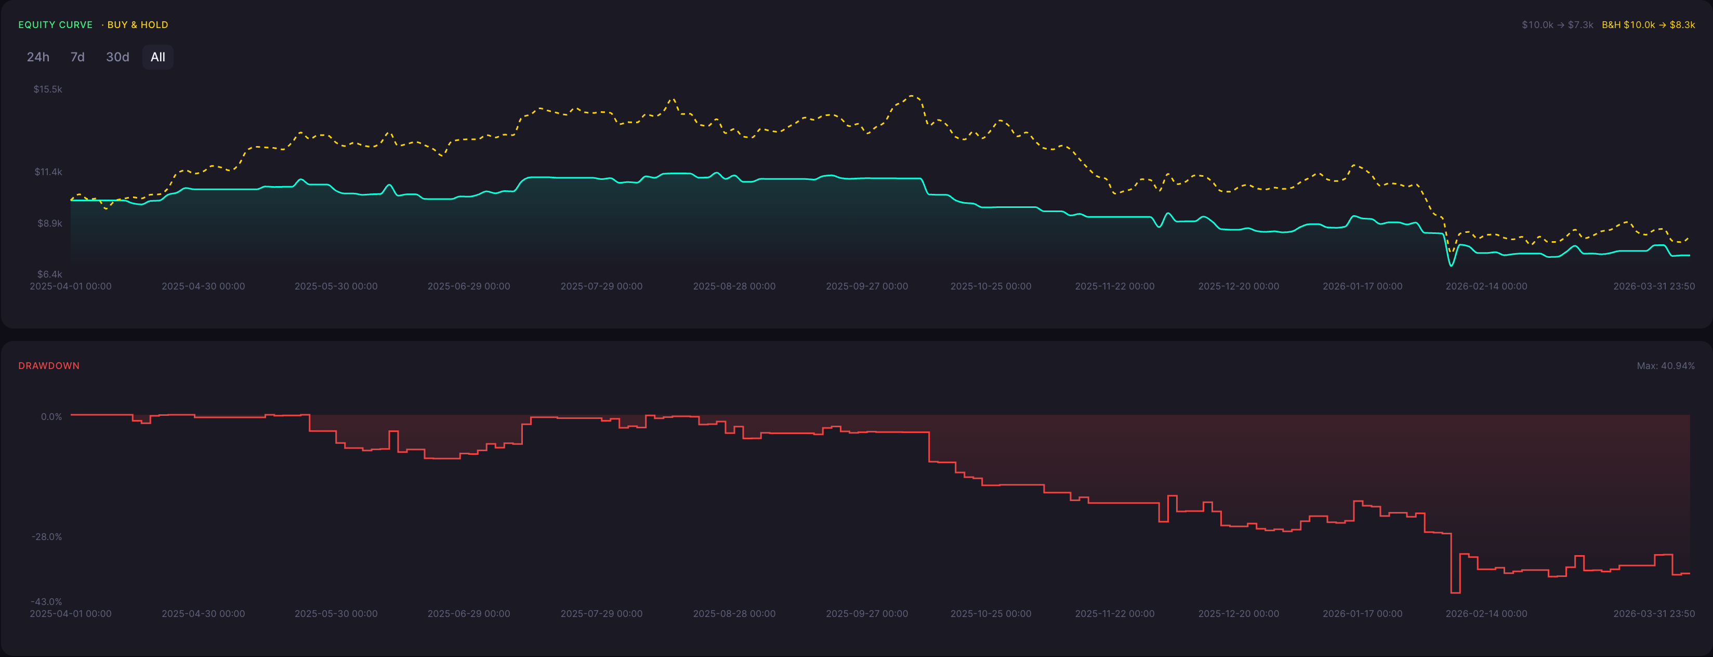Click the EQUITY CURVE legend label
1713x657 pixels.
coord(55,24)
